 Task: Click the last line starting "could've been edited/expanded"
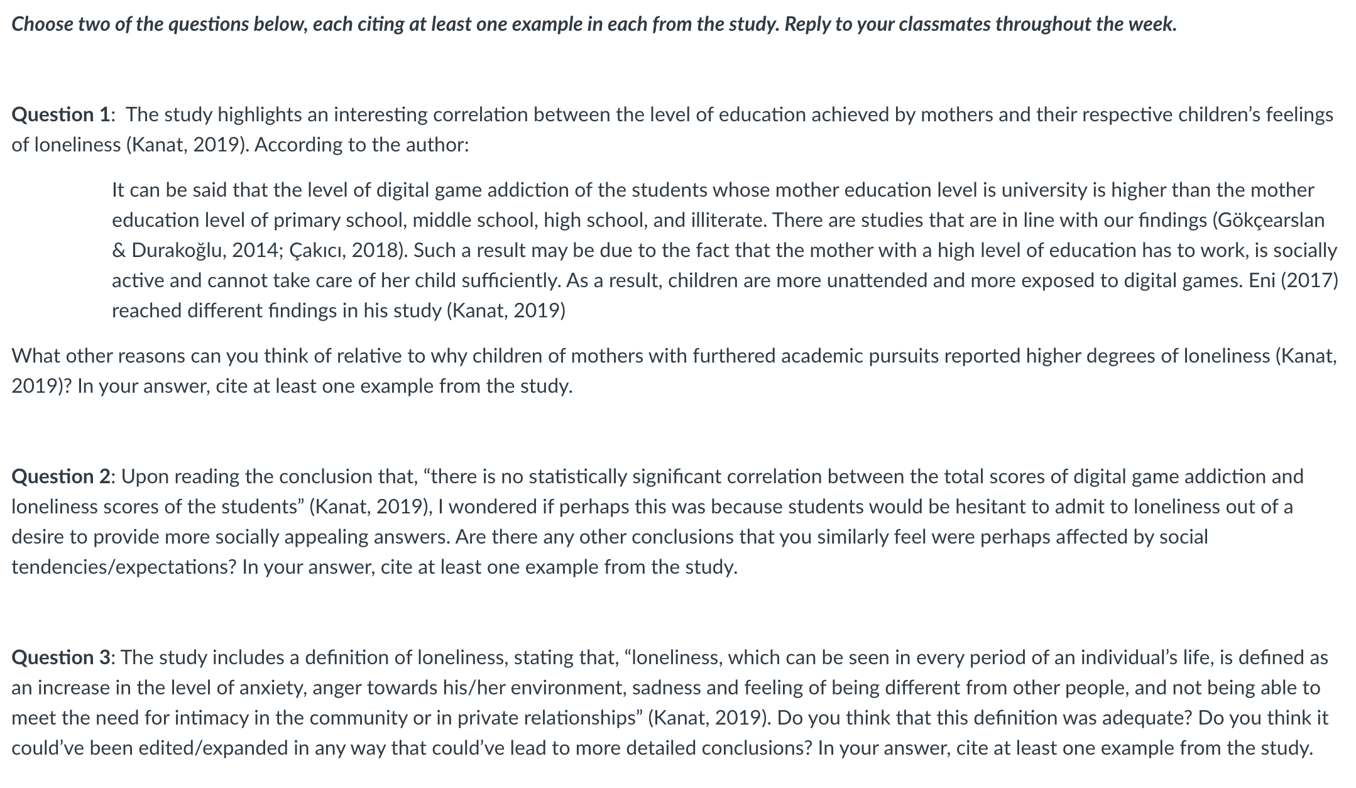click(662, 748)
